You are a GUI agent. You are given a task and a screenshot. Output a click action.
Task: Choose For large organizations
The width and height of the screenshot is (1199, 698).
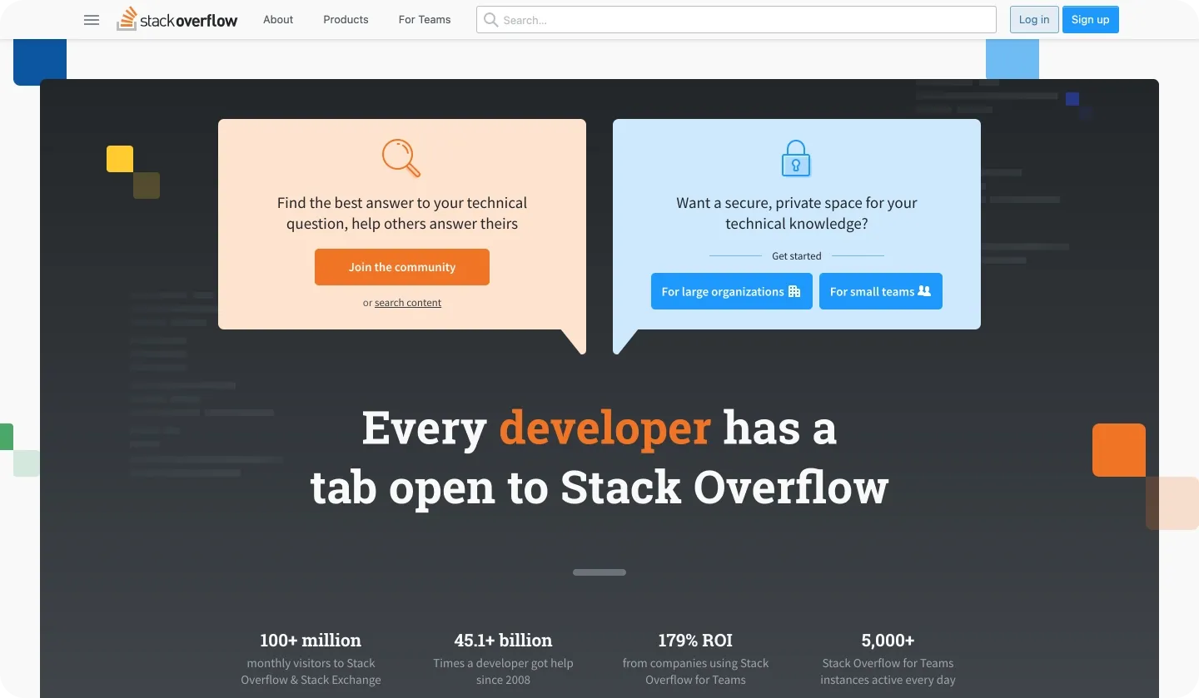click(x=731, y=291)
